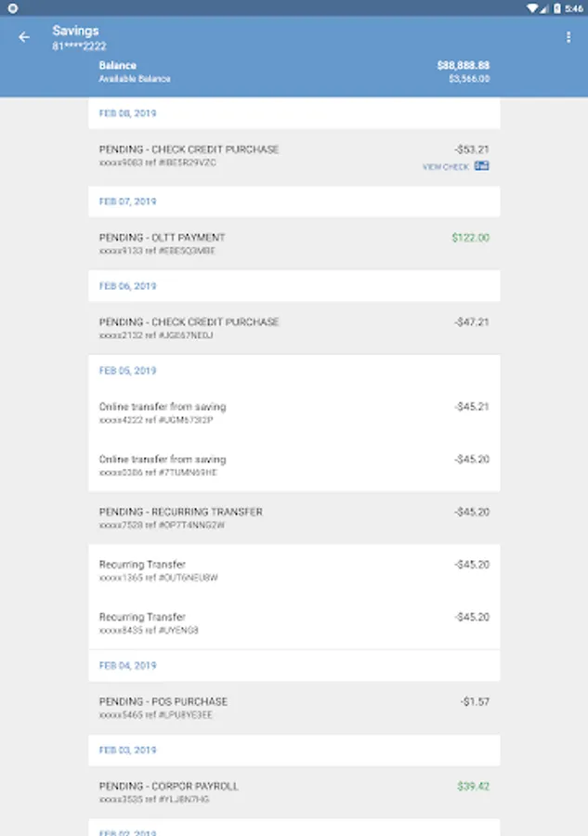
Task: Tap the check image icon
Action: click(x=481, y=166)
